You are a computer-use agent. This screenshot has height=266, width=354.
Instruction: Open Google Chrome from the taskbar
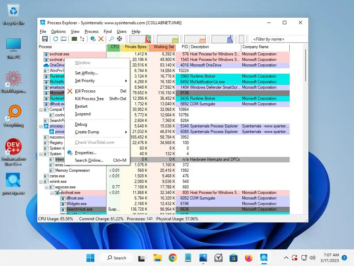pyautogui.click(x=173, y=258)
